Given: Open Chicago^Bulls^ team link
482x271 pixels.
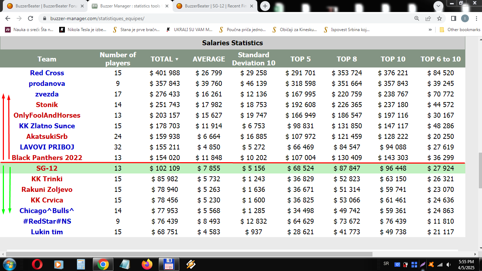Looking at the screenshot, I should pos(47,211).
